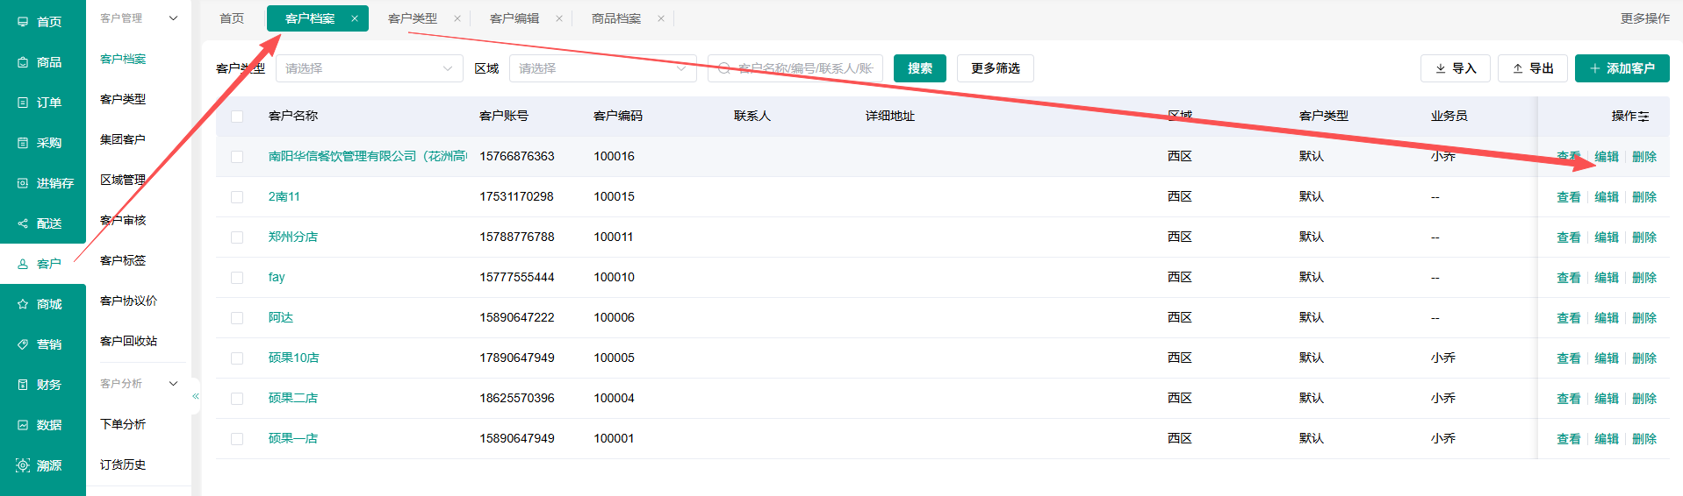Open the 区域 filter dropdown

[603, 68]
